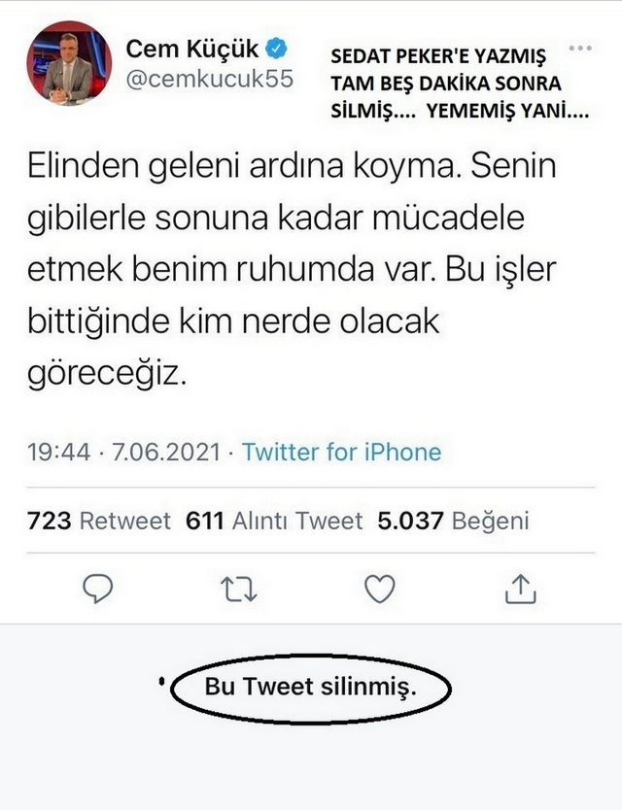Tap the 19:44 · 7.06.2021 timestamp
Viewport: 622px width, 810px height.
(124, 452)
